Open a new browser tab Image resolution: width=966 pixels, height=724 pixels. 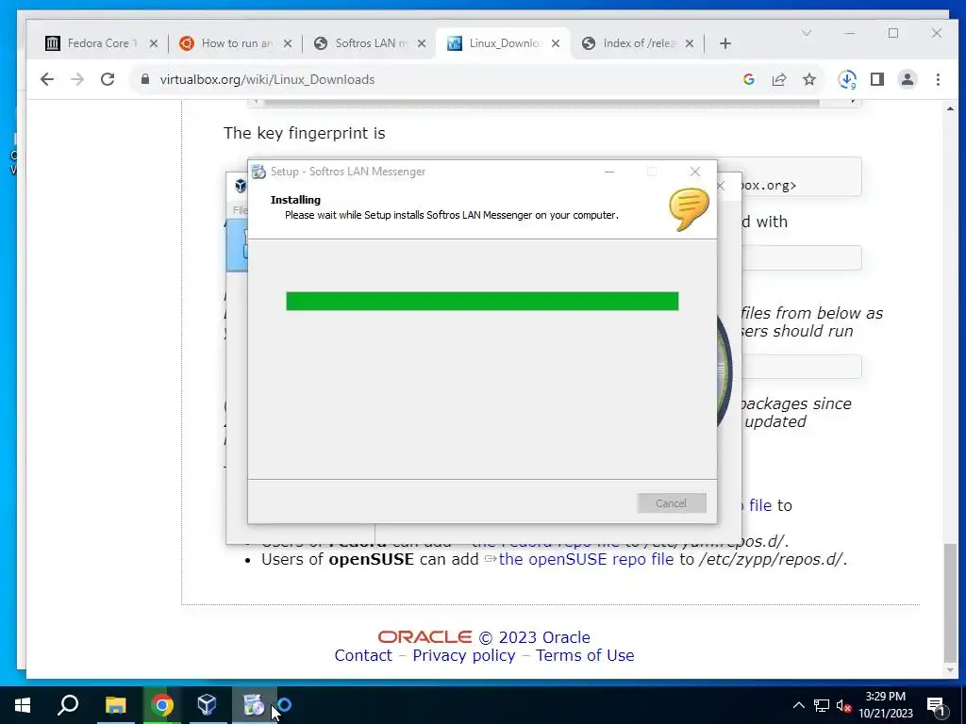pos(725,43)
